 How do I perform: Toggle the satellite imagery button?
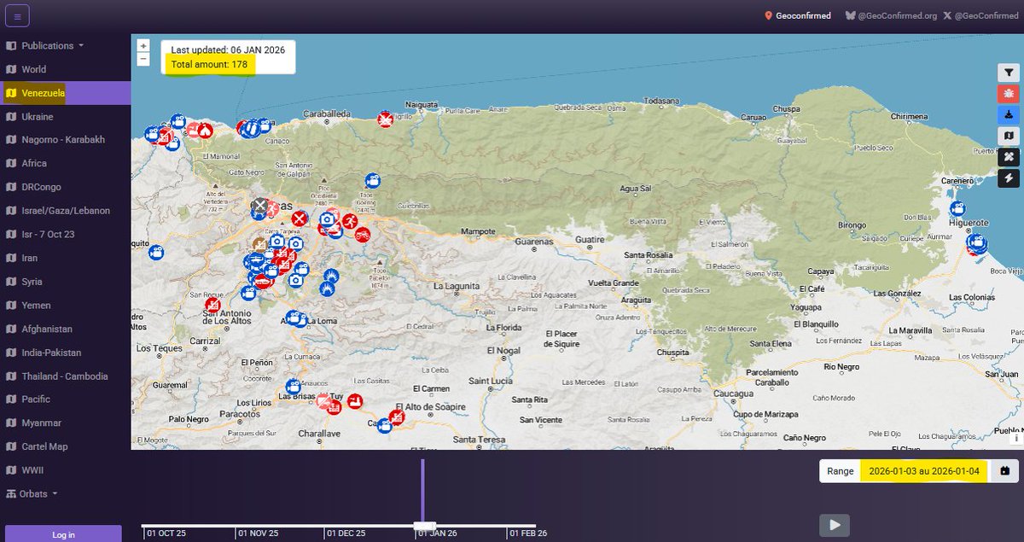point(1009,157)
